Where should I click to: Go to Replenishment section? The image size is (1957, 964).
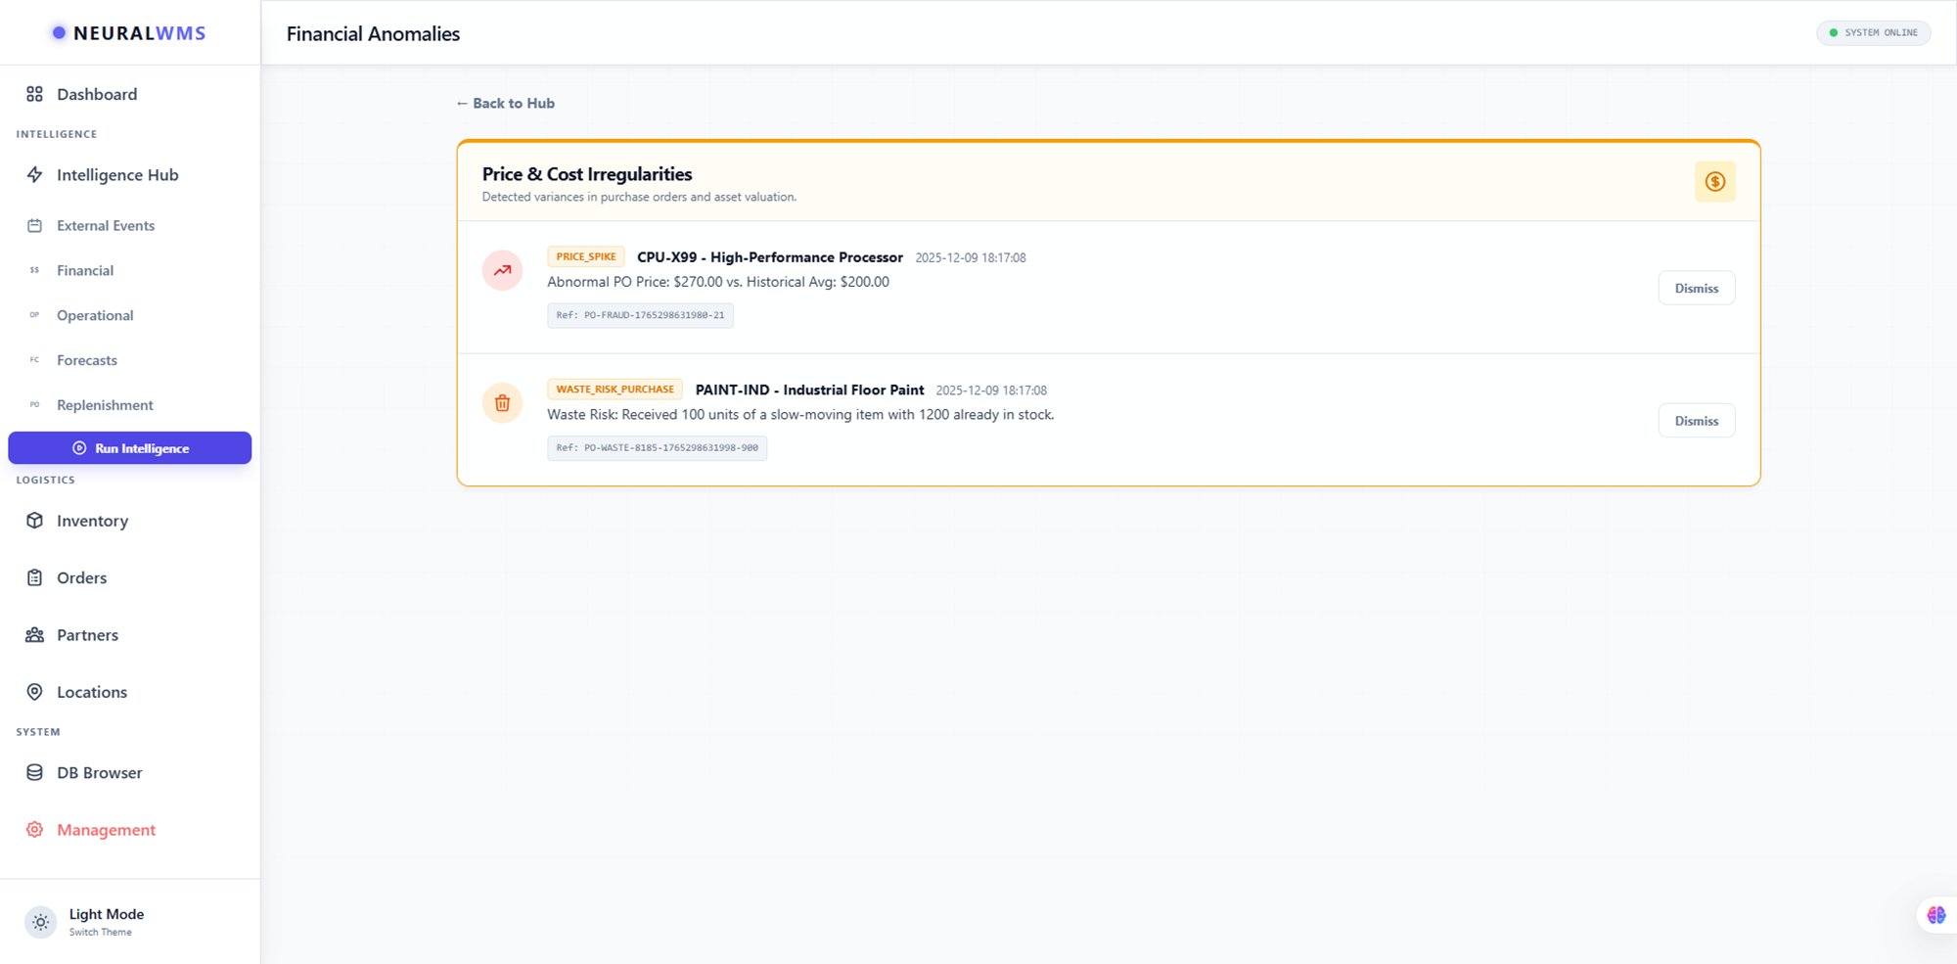coord(105,405)
